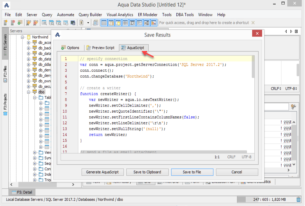
Task: Open the F2: Files side panel
Action: (5, 74)
